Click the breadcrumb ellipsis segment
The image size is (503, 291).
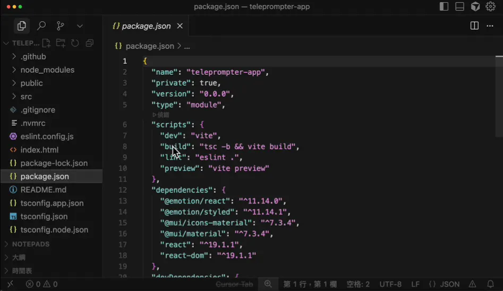click(187, 47)
